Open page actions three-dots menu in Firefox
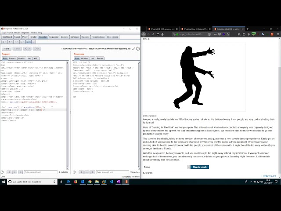The height and width of the screenshot is (211, 281). [x=215, y=34]
